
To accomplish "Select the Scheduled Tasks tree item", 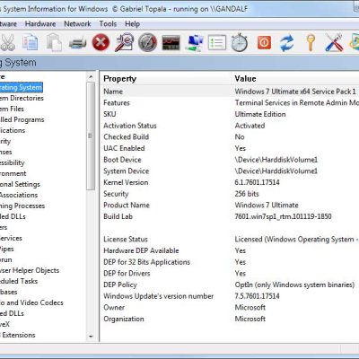I will (19, 281).
